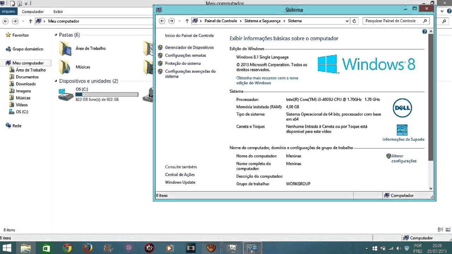Open Windows Update link

(180, 182)
